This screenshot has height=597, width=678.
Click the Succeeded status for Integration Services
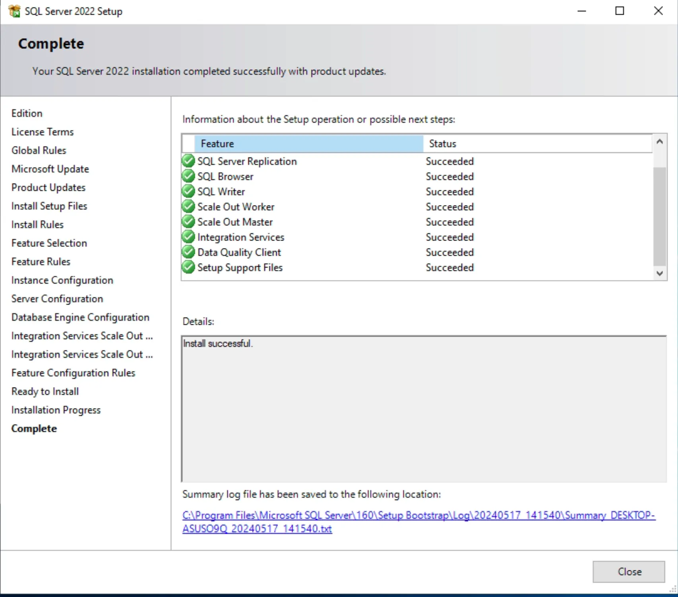coord(449,237)
